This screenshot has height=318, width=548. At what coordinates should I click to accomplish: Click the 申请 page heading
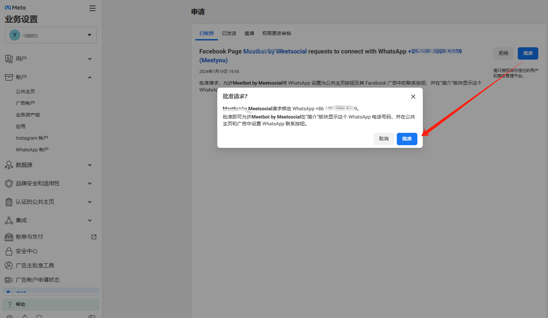click(198, 12)
